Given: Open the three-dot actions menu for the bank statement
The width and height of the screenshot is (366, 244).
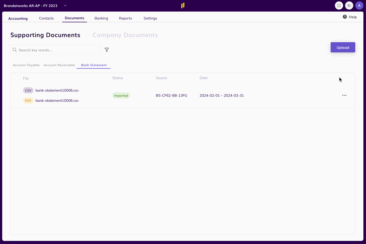Looking at the screenshot, I should click(344, 95).
